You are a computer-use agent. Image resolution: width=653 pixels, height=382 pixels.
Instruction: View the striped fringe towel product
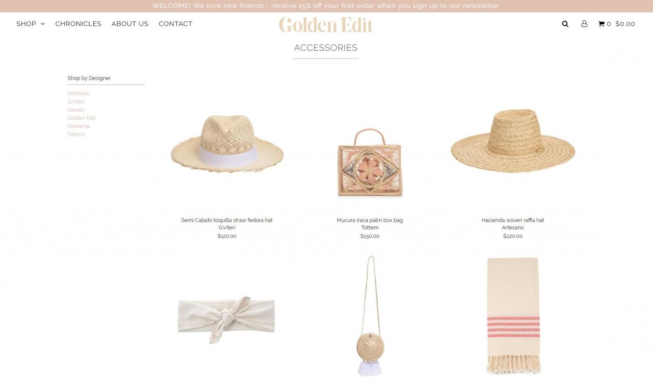[x=513, y=315]
